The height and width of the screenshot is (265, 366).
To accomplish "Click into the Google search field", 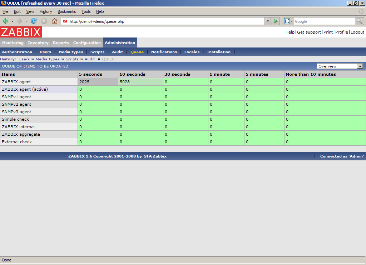I will [x=325, y=21].
